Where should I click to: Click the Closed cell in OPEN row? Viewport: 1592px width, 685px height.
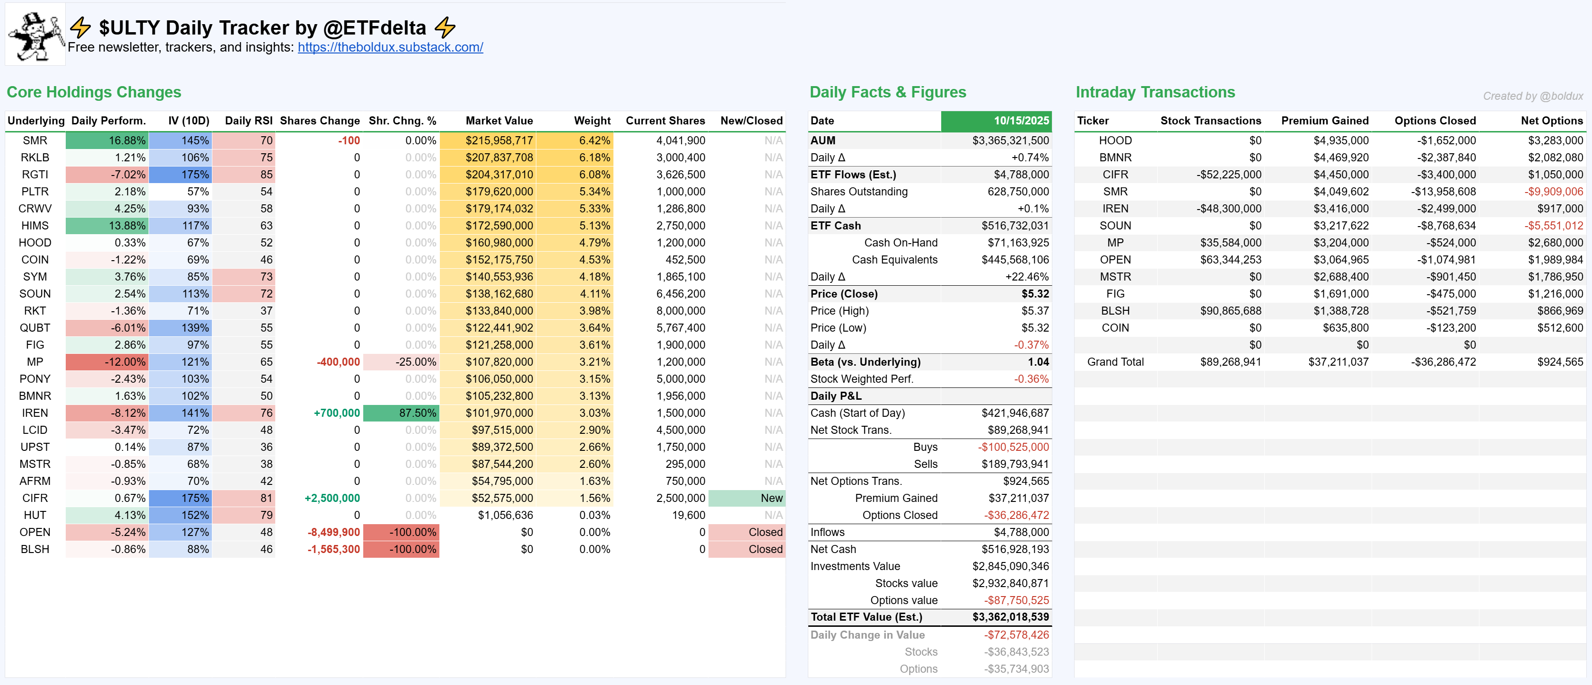(746, 532)
